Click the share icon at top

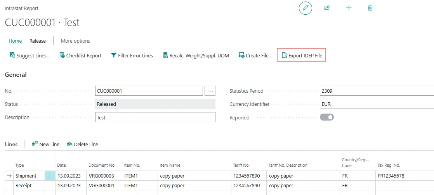(x=327, y=8)
